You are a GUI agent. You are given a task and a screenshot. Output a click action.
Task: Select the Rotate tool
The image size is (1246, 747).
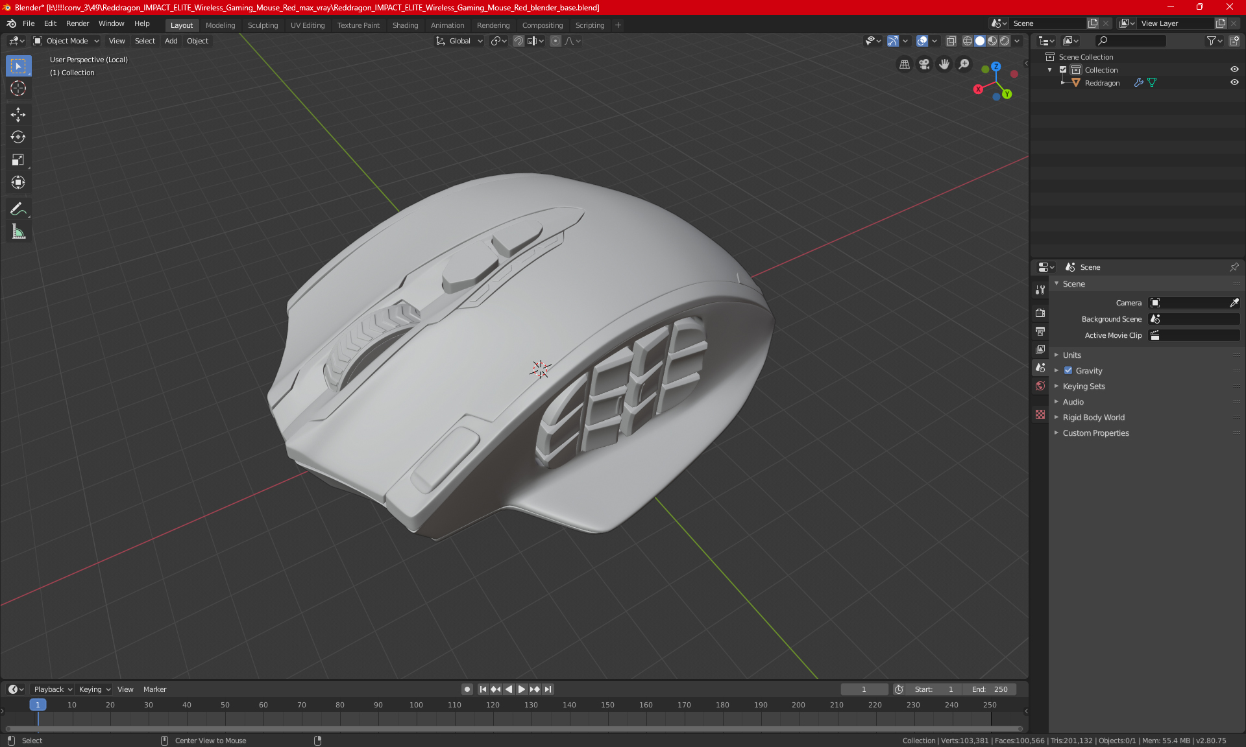(18, 137)
